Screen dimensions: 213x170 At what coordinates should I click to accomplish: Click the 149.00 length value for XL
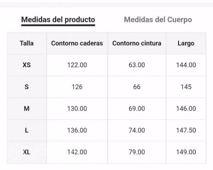tap(186, 152)
